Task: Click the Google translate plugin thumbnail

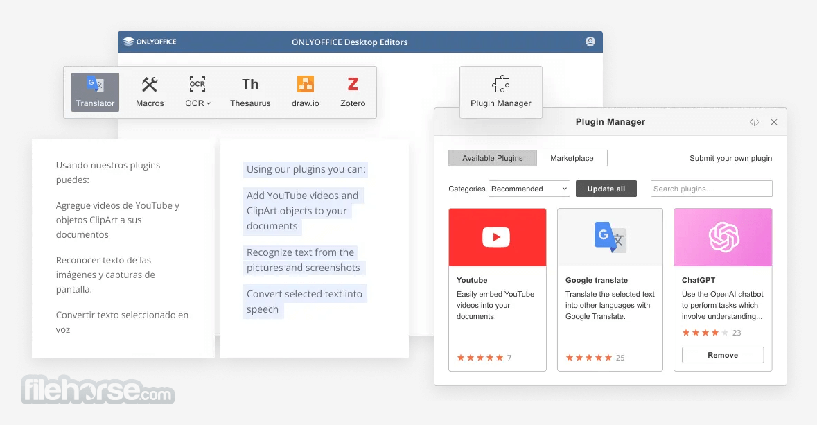Action: [610, 237]
